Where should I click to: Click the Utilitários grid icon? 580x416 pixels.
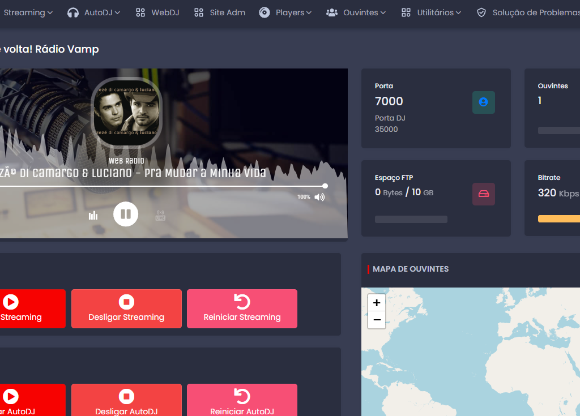(406, 12)
